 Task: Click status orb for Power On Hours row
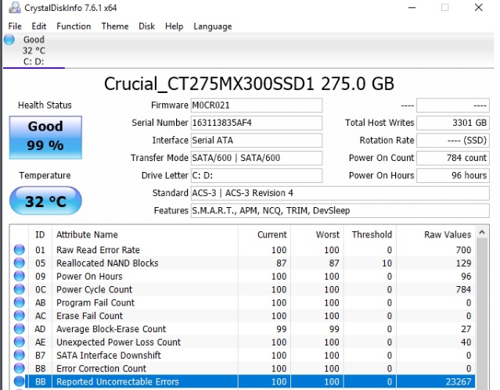click(20, 276)
